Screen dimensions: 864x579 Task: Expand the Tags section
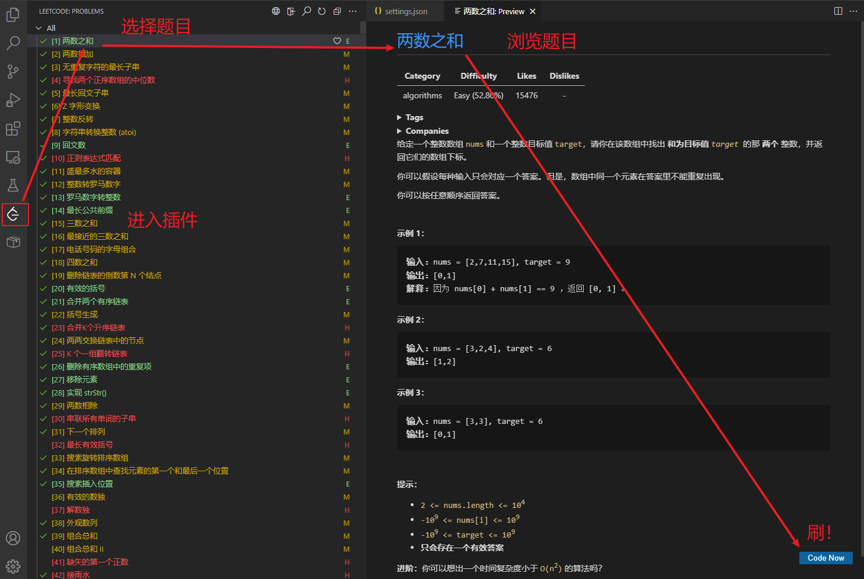pos(409,117)
